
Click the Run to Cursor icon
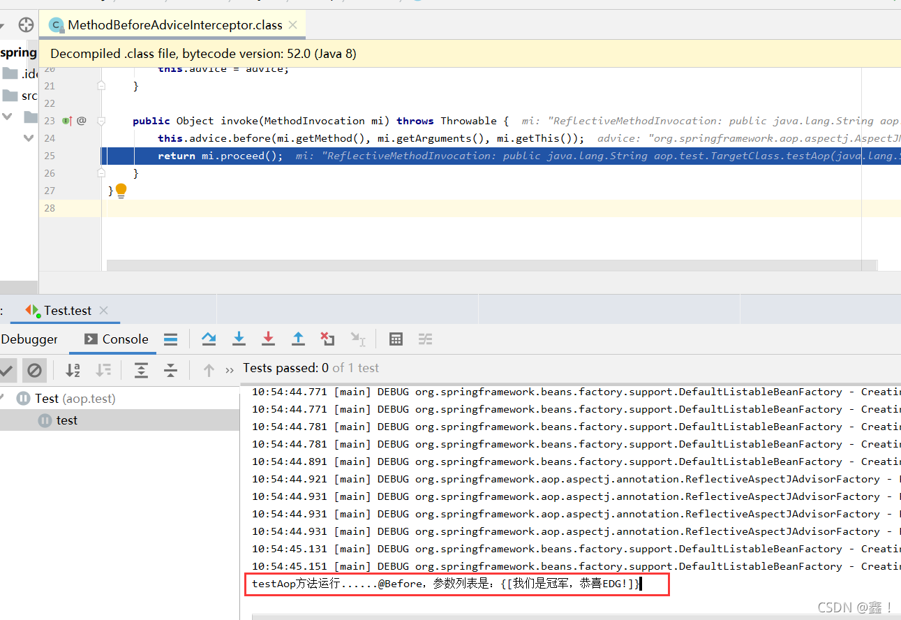point(357,339)
